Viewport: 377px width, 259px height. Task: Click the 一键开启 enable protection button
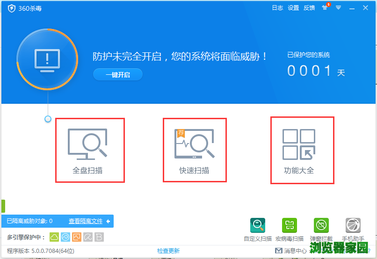click(x=117, y=75)
